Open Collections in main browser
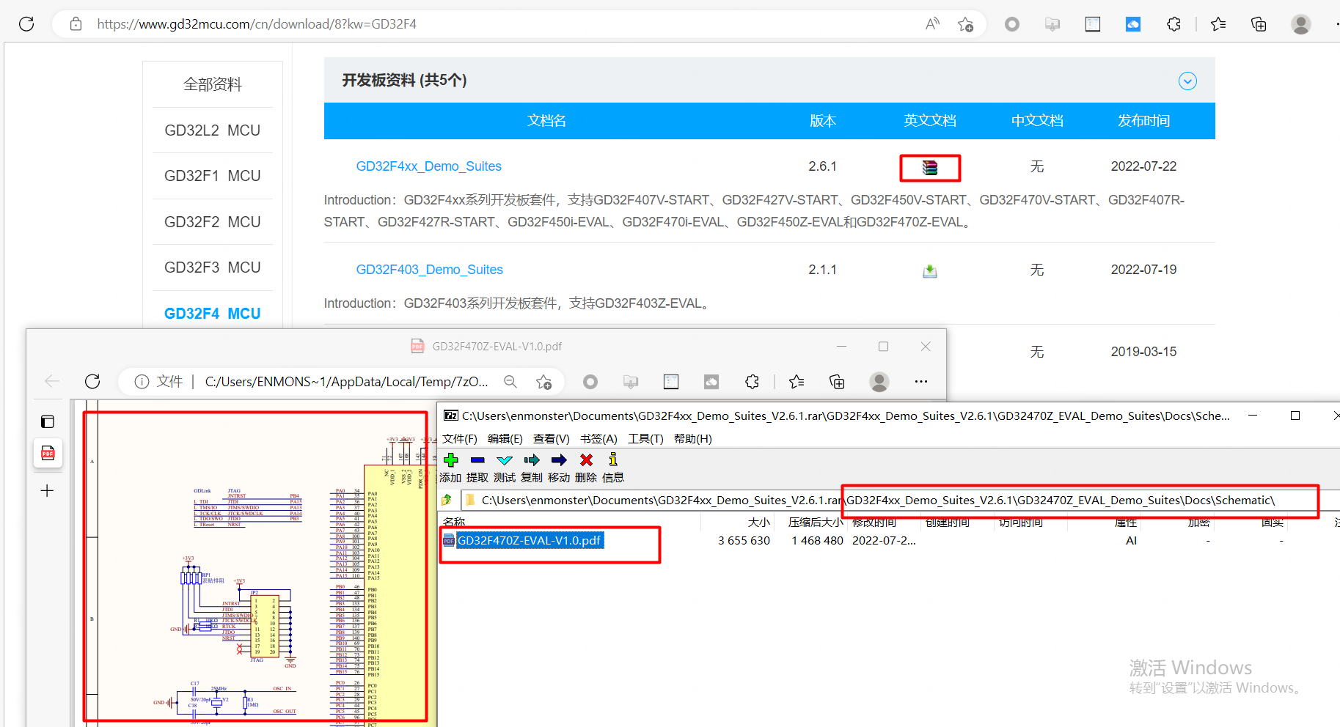Viewport: 1340px width, 727px height. tap(1259, 24)
